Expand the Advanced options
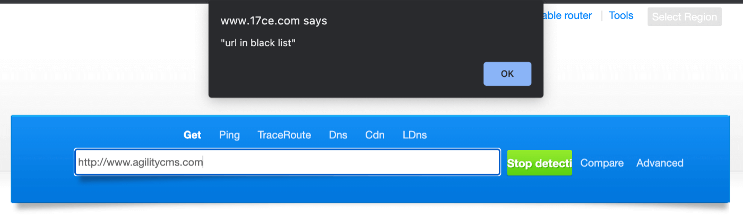The image size is (743, 216). 660,163
